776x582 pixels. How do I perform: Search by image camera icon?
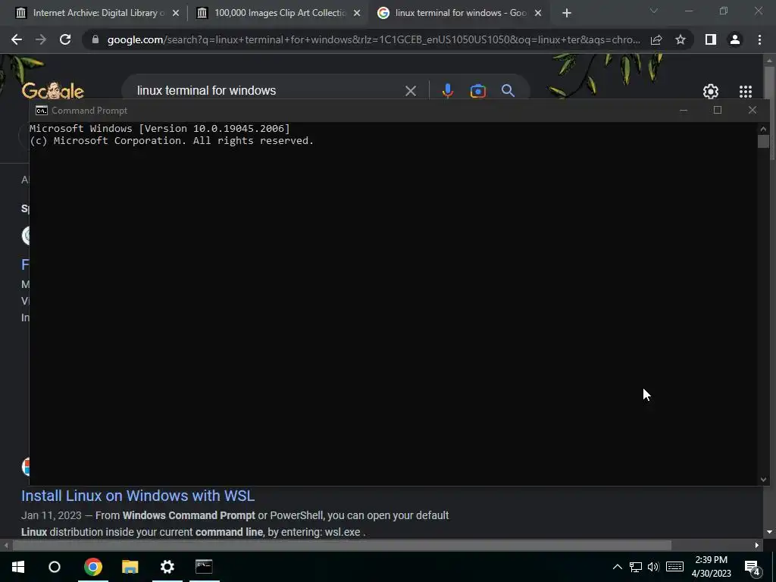[x=477, y=91]
